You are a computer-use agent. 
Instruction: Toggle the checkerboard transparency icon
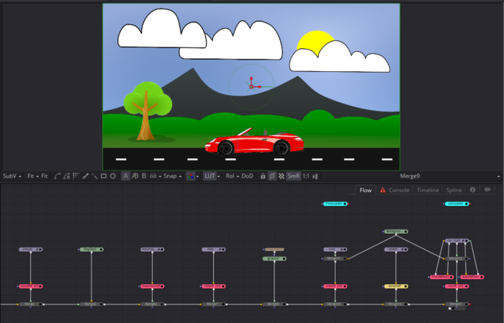[282, 176]
